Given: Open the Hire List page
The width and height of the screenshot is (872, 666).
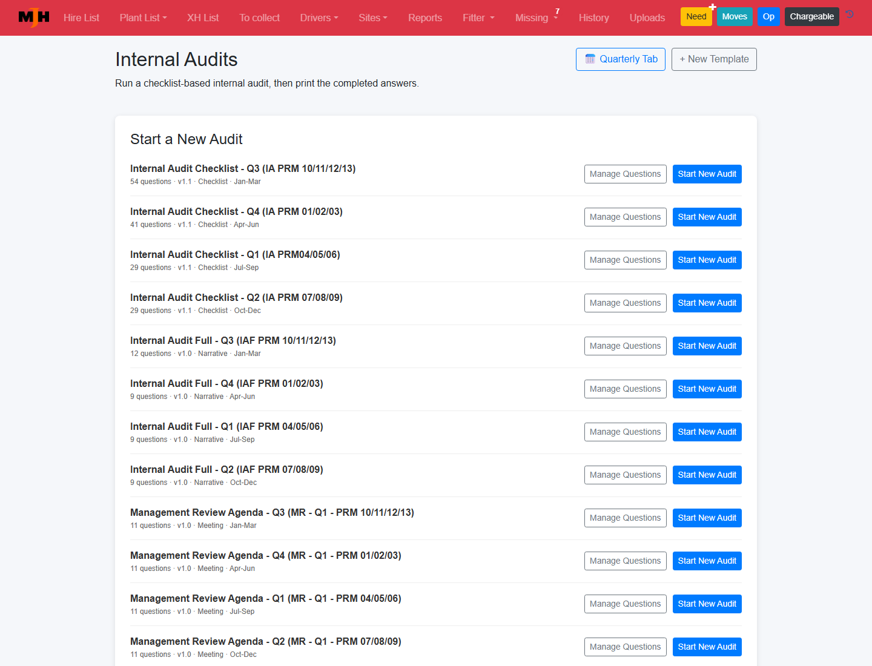Looking at the screenshot, I should coord(81,18).
